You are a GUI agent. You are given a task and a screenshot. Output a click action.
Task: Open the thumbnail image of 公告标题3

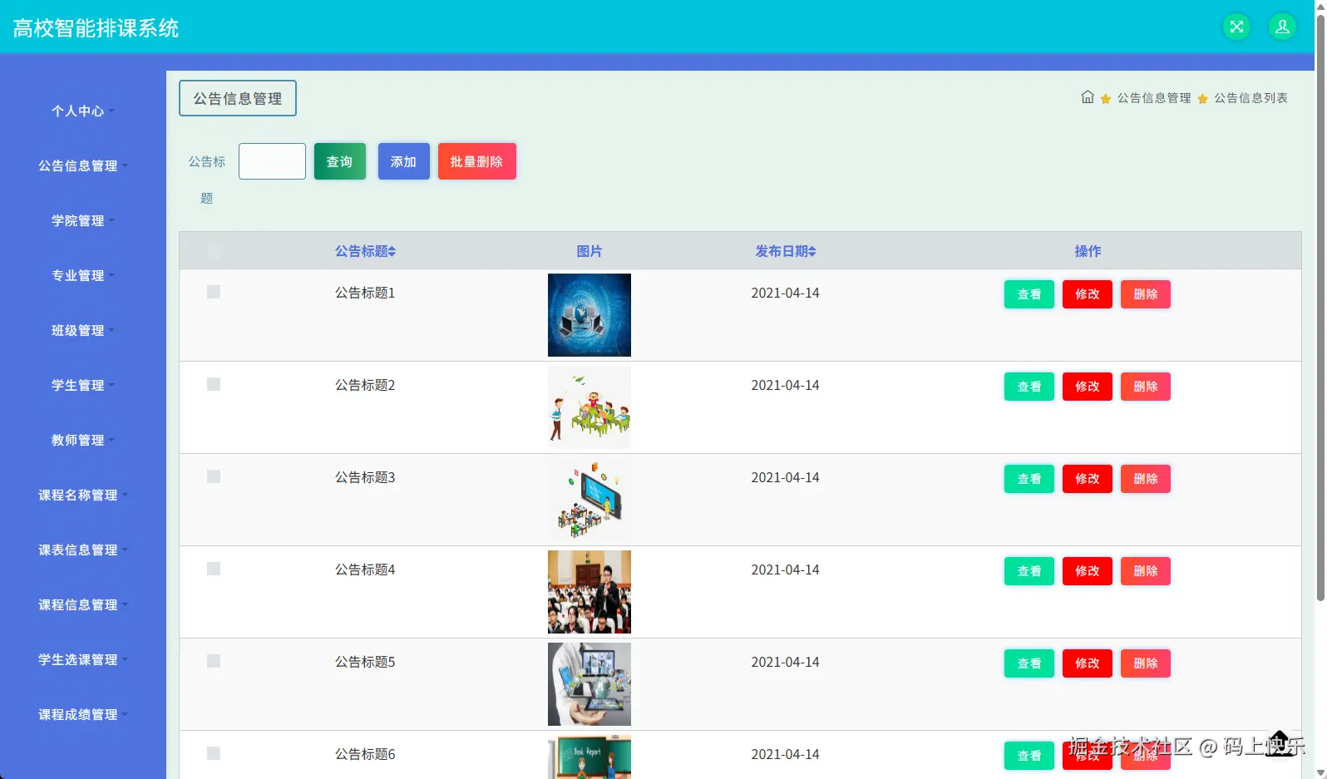click(x=589, y=500)
